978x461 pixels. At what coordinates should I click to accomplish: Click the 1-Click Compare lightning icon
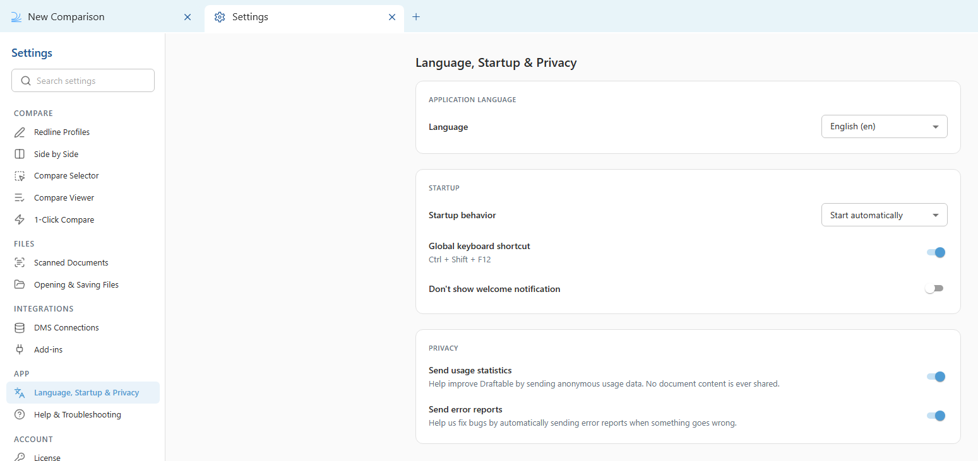tap(20, 219)
